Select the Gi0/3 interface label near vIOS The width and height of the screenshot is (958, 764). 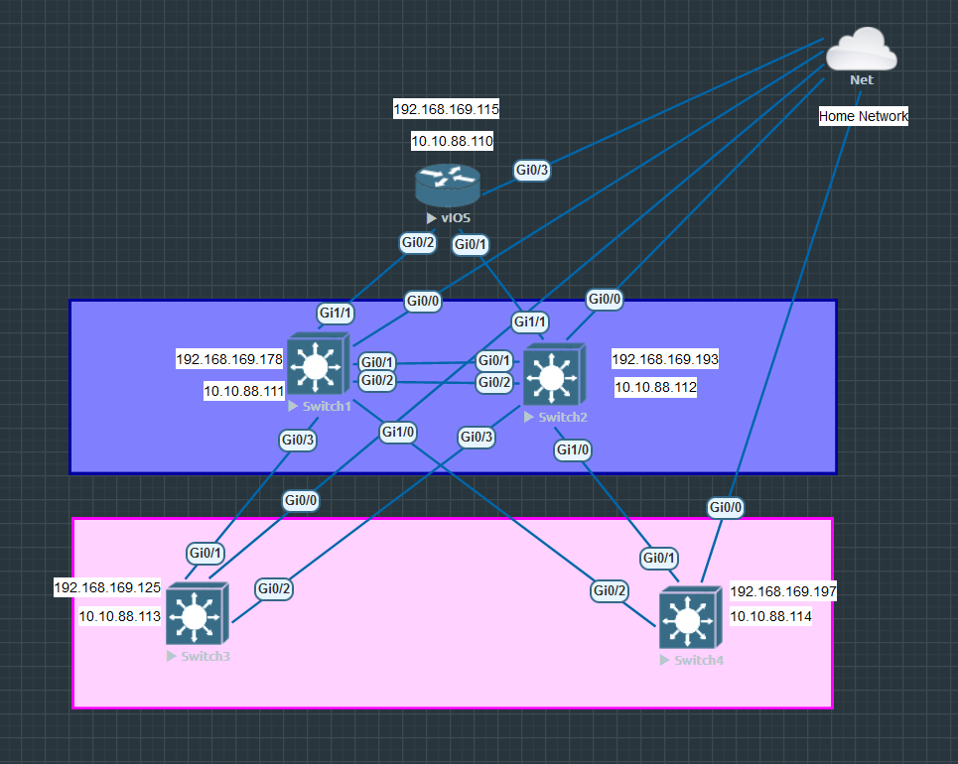(x=532, y=171)
